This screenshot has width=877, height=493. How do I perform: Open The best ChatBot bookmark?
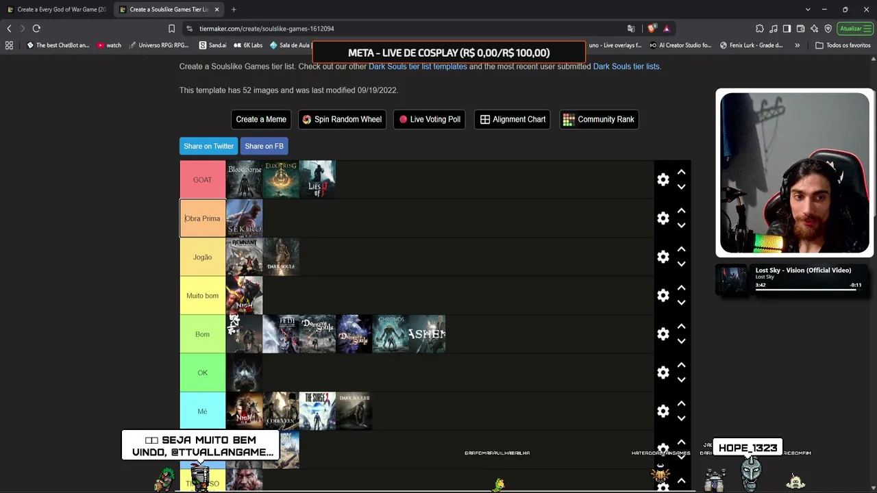click(58, 45)
